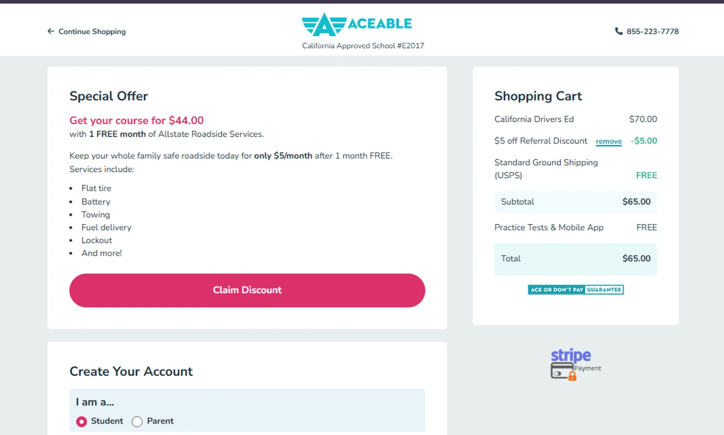
Task: Select the Parent radio button
Action: pos(138,422)
